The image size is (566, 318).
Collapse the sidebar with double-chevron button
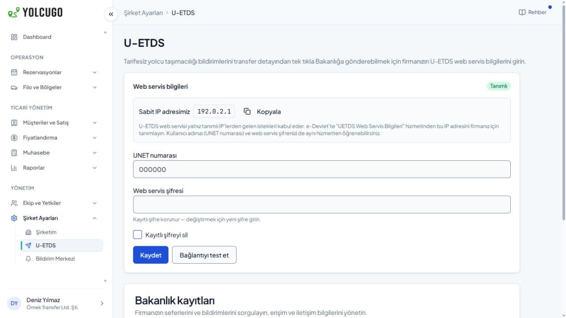(111, 14)
